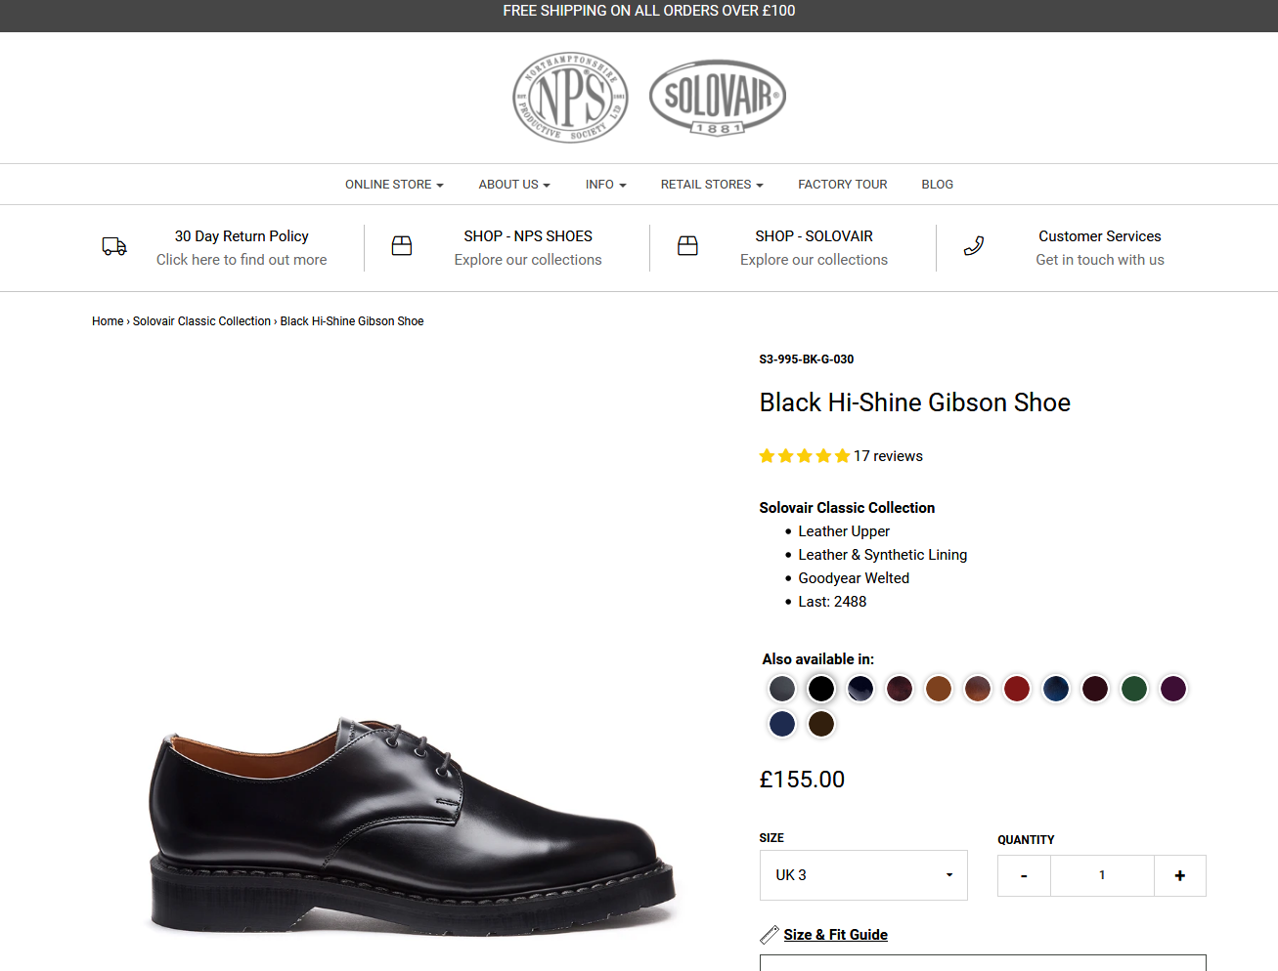Click the £155.00 price
The height and width of the screenshot is (971, 1278).
[802, 780]
